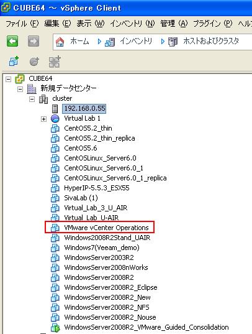
Task: Select the WindowsServer2008R2_New VM
Action: click(107, 297)
